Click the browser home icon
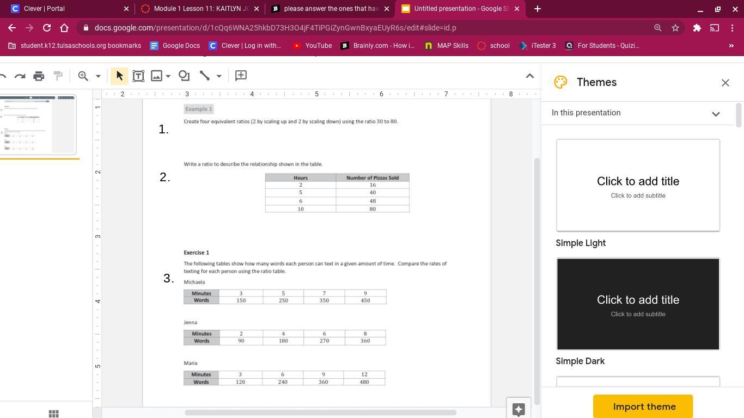 (64, 28)
